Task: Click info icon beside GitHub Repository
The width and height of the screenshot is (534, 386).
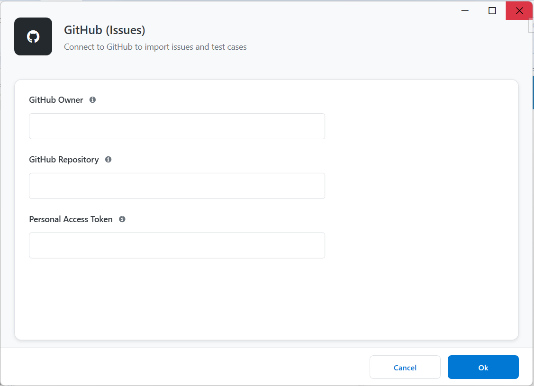Action: [109, 159]
